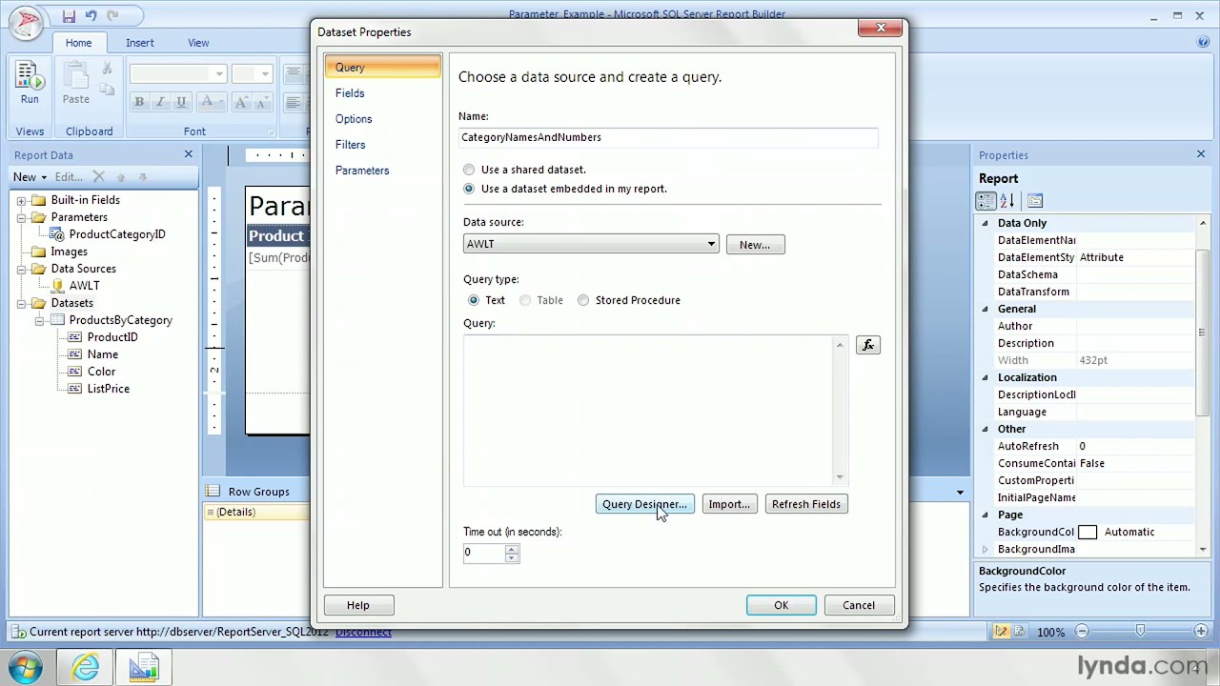Click the Move Up arrow in Report Data toolbar
The width and height of the screenshot is (1220, 686).
120,177
